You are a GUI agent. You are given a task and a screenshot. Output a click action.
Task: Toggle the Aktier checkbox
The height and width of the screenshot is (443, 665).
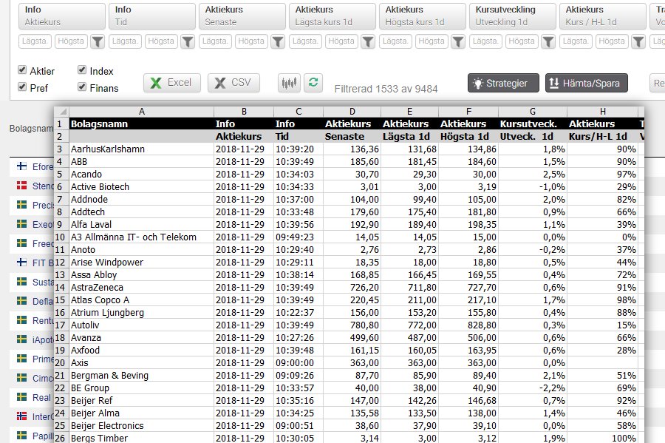[x=22, y=70]
